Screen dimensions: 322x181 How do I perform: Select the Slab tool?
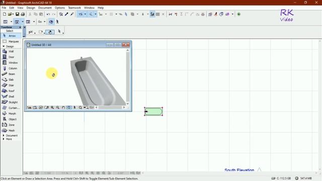pyautogui.click(x=11, y=79)
